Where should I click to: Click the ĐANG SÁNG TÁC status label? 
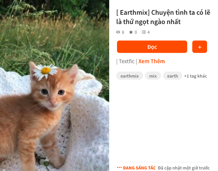pos(139,168)
